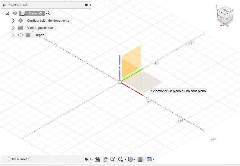Click the NAVEGADOR panel title
Image resolution: width=240 pixels, height=166 pixels.
(18, 5)
